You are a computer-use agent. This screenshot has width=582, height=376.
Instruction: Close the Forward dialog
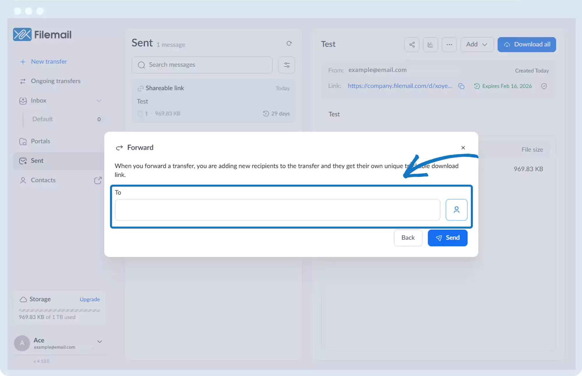(463, 148)
